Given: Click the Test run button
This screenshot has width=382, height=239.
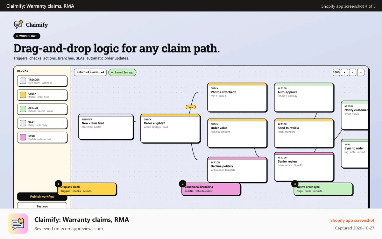Looking at the screenshot, I should coord(42,206).
